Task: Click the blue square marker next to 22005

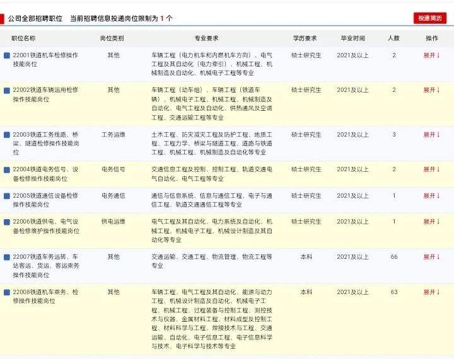Action: 7,196
